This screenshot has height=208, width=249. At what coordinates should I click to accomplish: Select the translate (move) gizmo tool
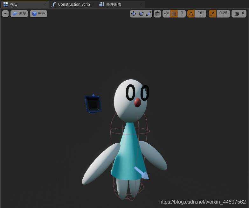pyautogui.click(x=133, y=14)
